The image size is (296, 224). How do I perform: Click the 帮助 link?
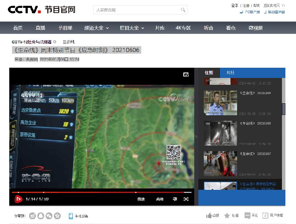pyautogui.click(x=257, y=5)
